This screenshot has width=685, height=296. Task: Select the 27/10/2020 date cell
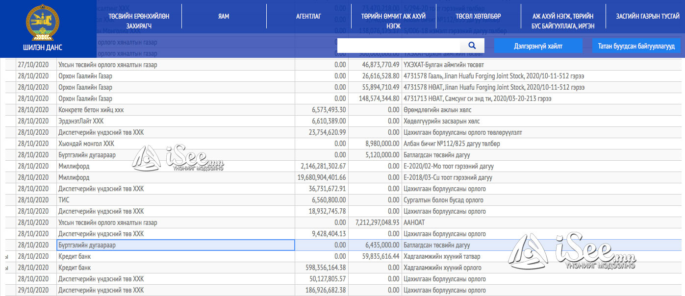[x=36, y=65]
